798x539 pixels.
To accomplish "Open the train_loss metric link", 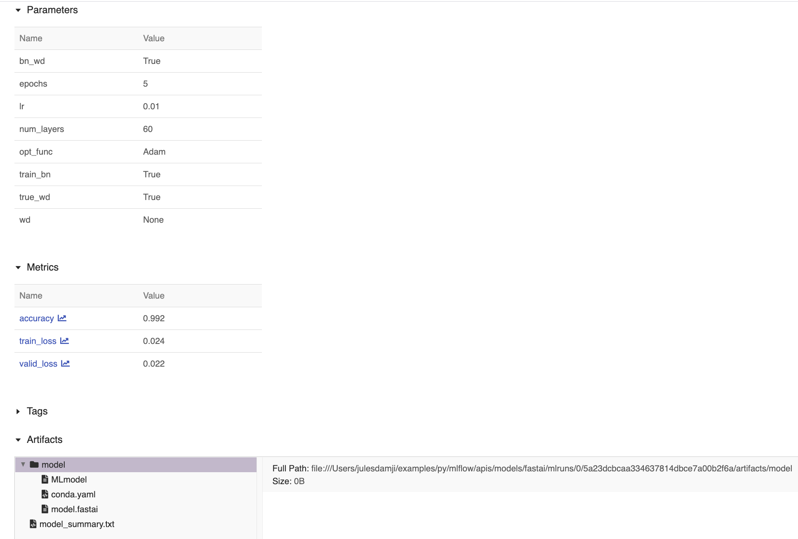I will coord(38,341).
